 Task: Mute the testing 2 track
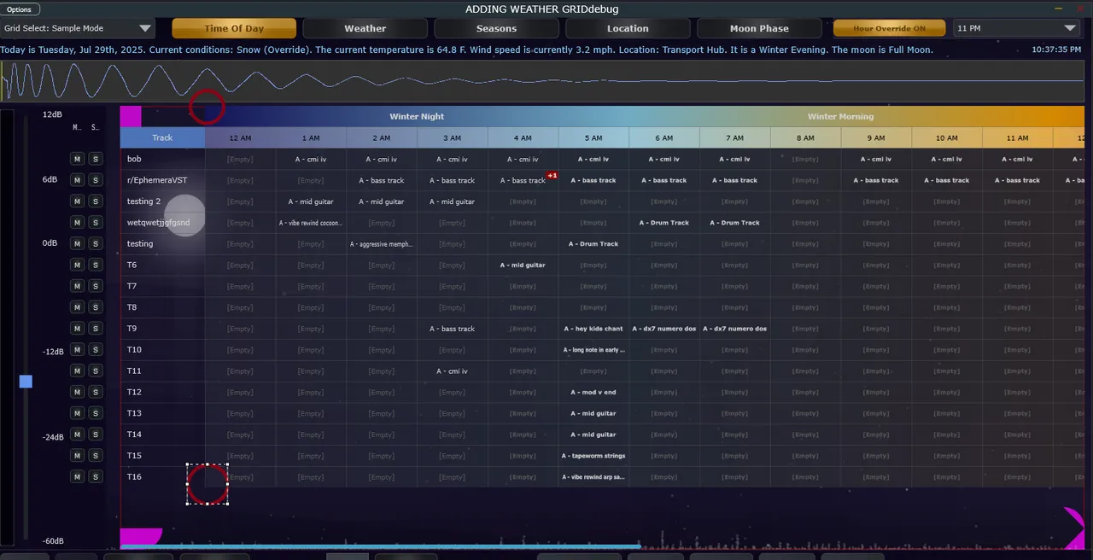tap(77, 201)
